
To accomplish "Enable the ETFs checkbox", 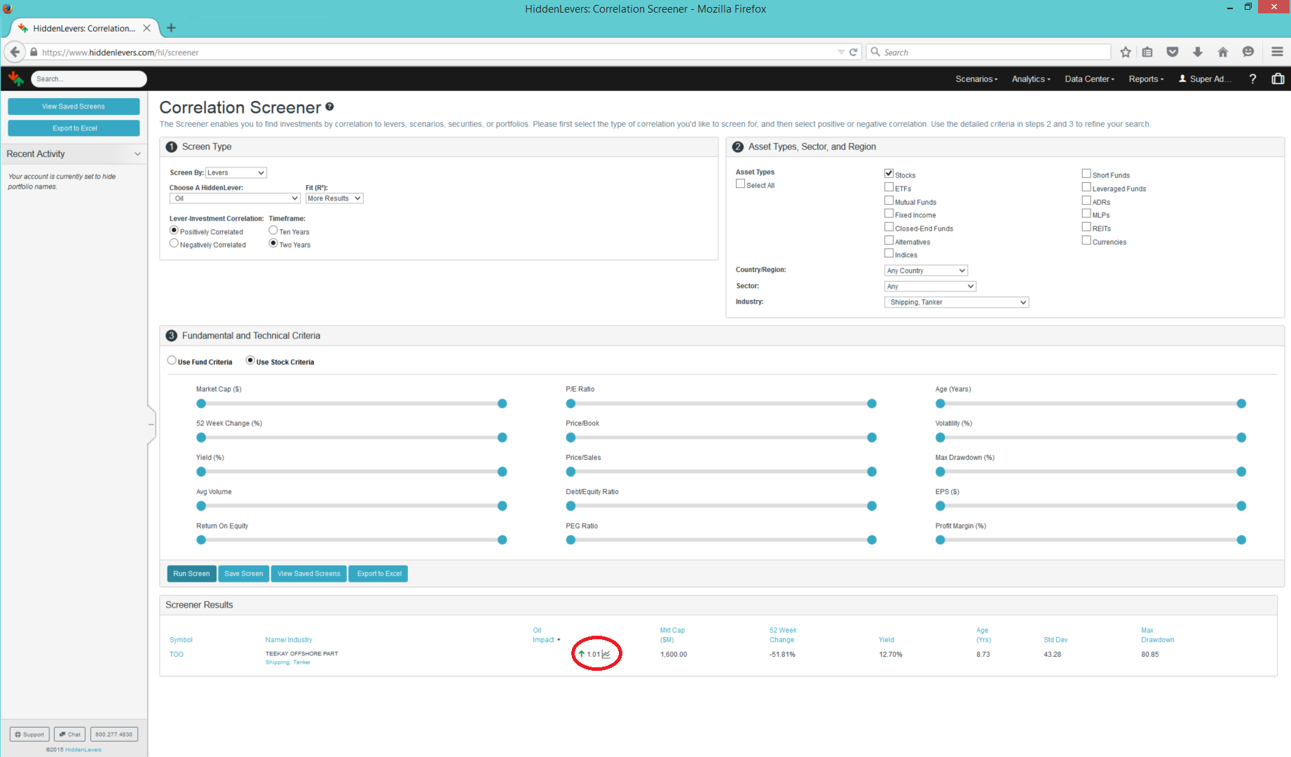I will [x=889, y=187].
